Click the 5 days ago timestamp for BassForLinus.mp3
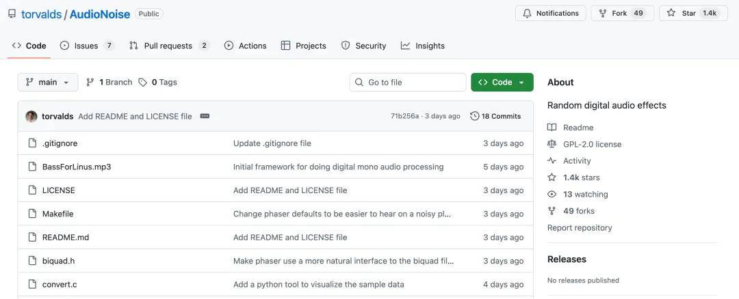This screenshot has height=299, width=739. [504, 167]
